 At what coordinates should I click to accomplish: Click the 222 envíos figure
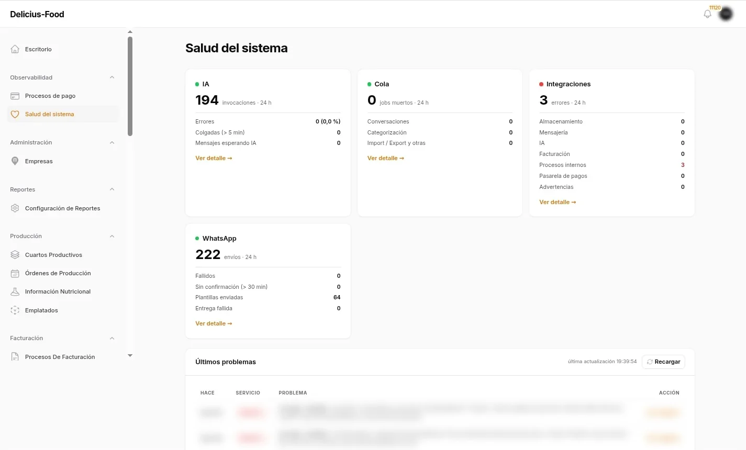[208, 254]
